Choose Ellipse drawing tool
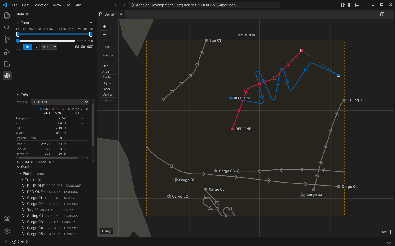Screen dimensions: 395x246 click(108, 83)
